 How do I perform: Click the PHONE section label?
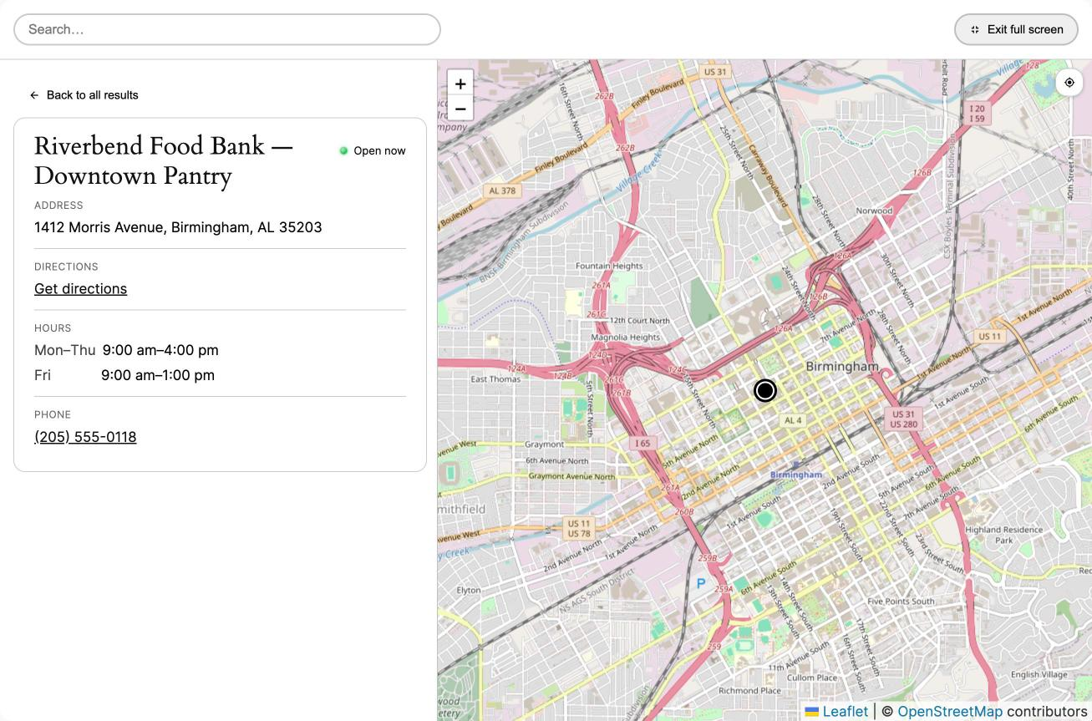tap(53, 415)
